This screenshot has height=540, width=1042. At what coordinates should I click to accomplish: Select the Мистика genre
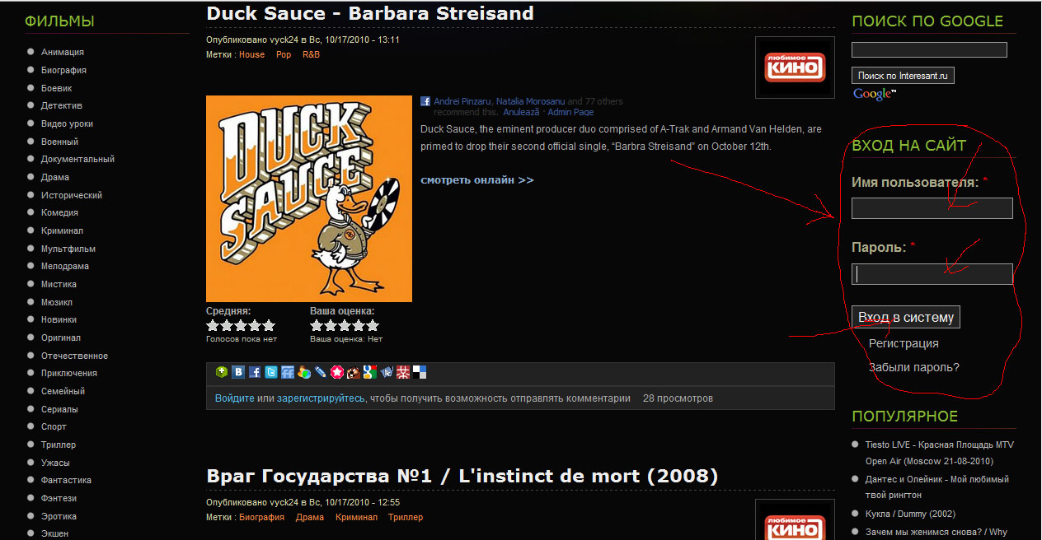pyautogui.click(x=59, y=284)
